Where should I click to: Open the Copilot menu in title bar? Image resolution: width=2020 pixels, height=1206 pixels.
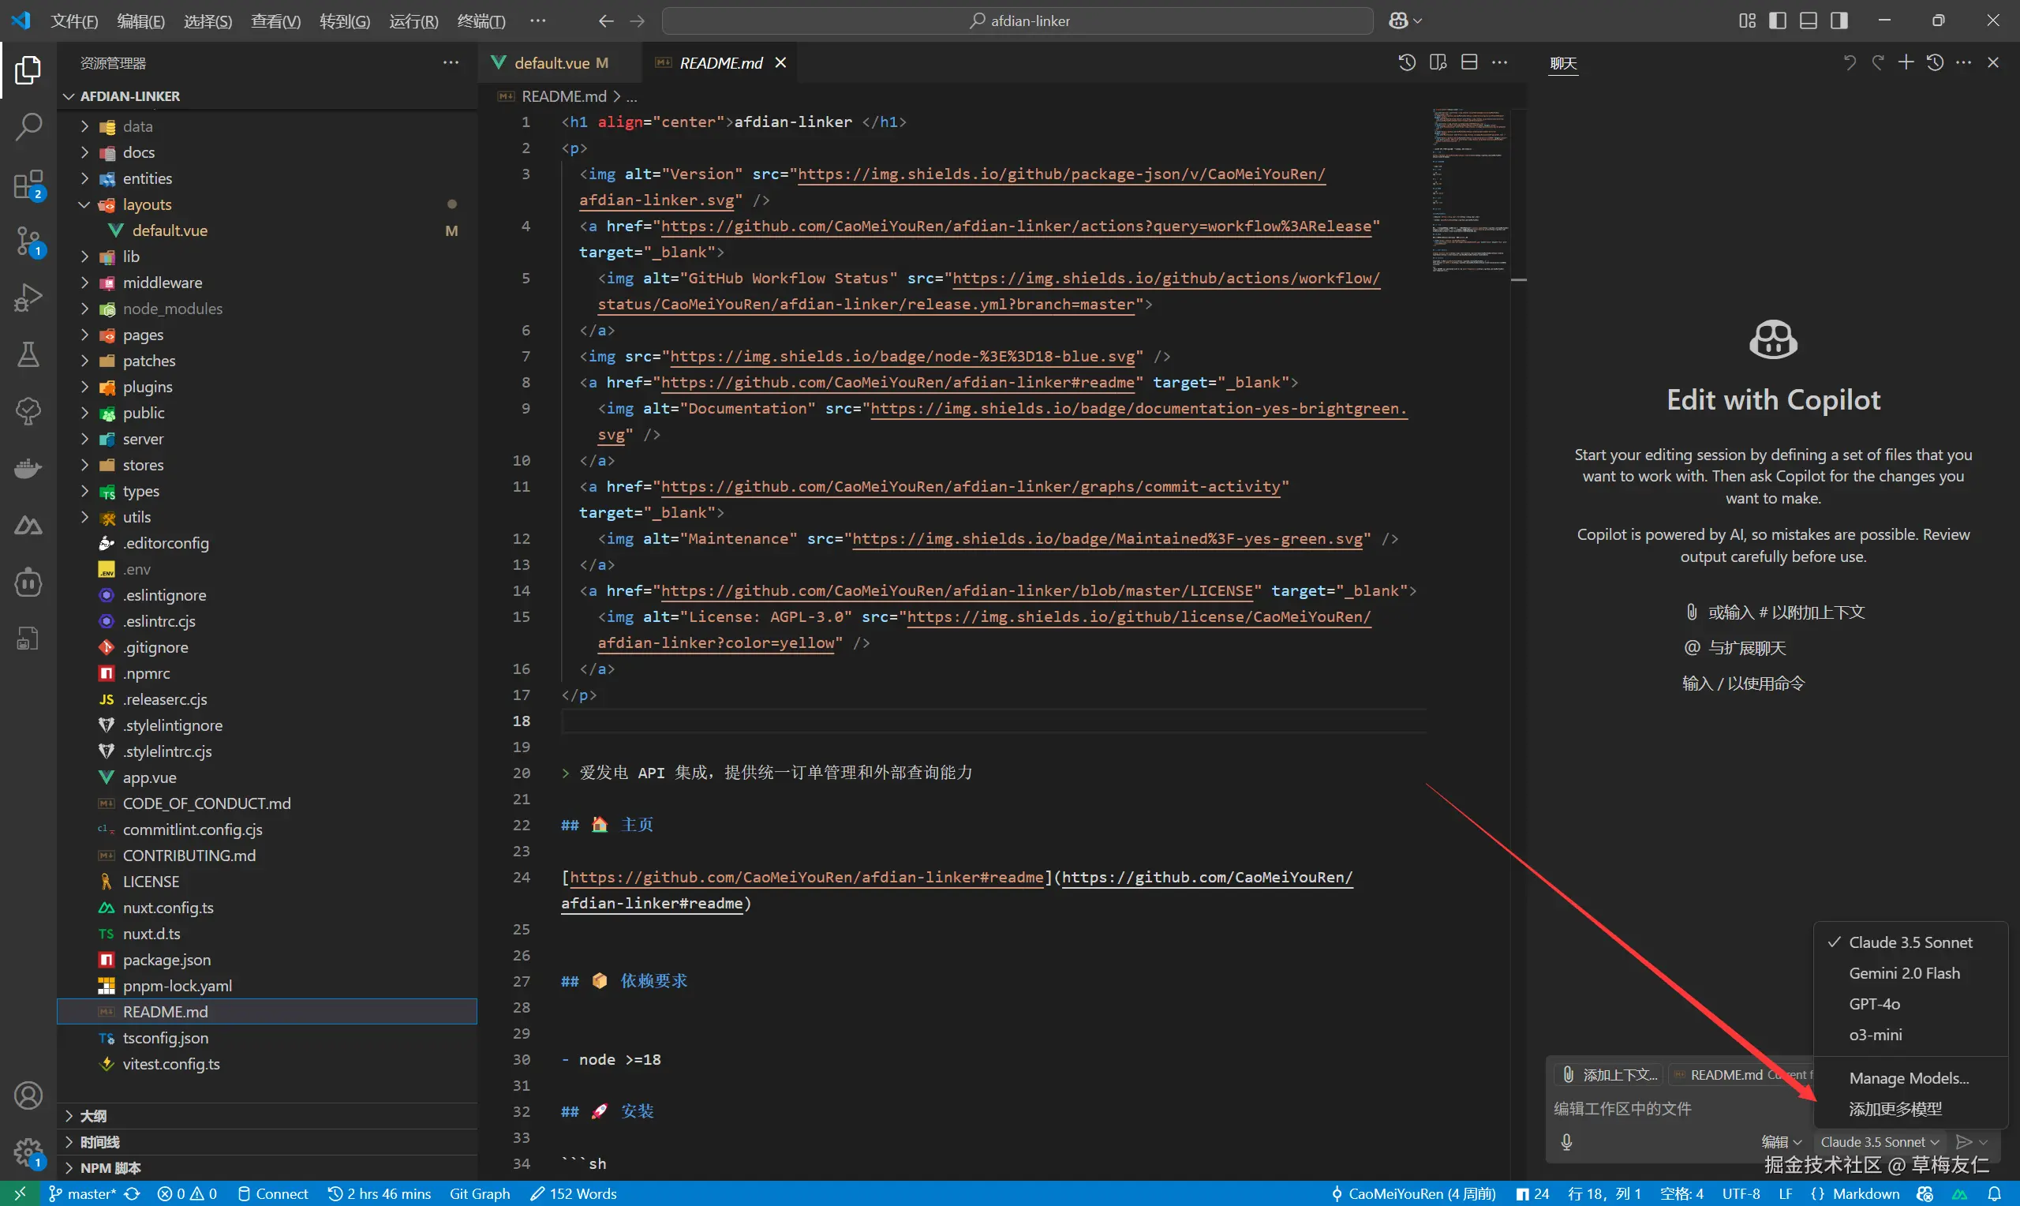pos(1405,21)
